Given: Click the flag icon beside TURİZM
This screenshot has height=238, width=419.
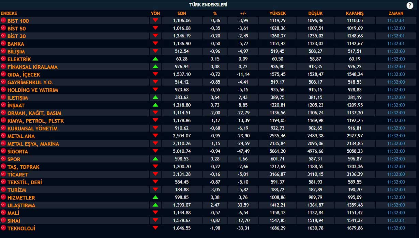Looking at the screenshot, I should click(3, 190).
